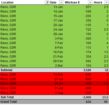Expand the Date column dropdown
109x105 pixels.
point(61,3)
